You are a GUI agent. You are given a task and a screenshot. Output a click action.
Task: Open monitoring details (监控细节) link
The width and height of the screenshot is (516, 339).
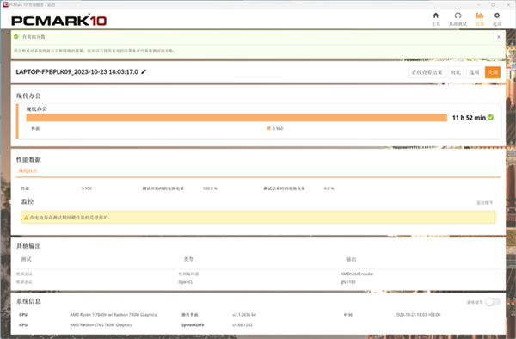(485, 203)
